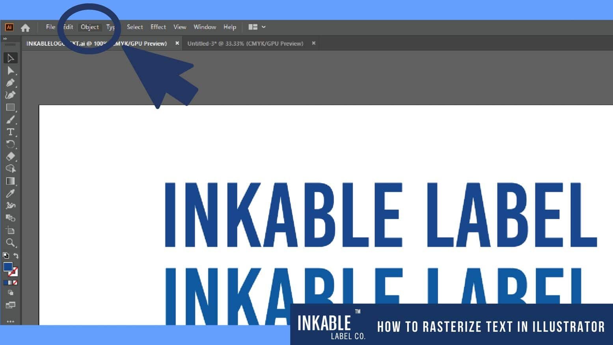Collapse the tools panel with the double arrows
Viewport: 613px width, 345px height.
[6, 38]
